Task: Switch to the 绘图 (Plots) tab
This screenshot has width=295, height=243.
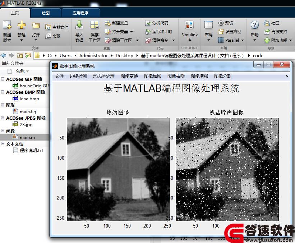Action: (46, 13)
